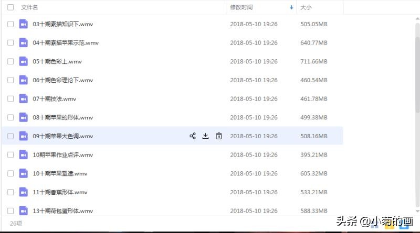Click size value 533.21MB
The image size is (420, 233).
click(313, 192)
